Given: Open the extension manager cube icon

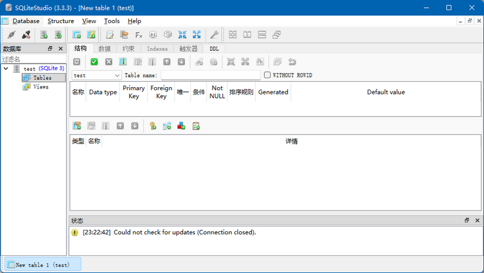Looking at the screenshot, I should [168, 35].
